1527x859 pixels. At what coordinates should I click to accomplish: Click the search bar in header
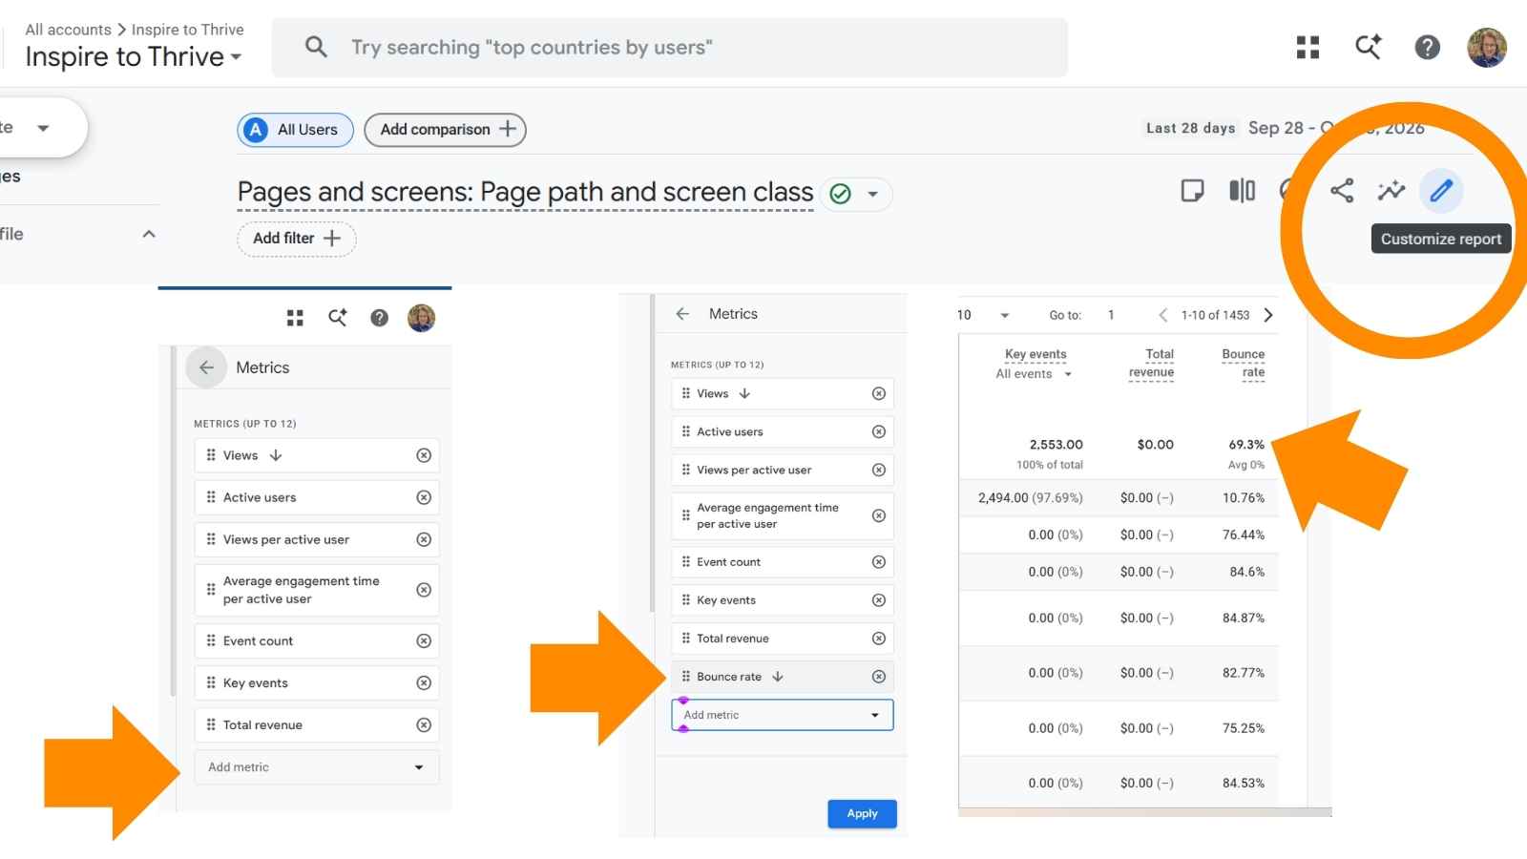tap(670, 47)
